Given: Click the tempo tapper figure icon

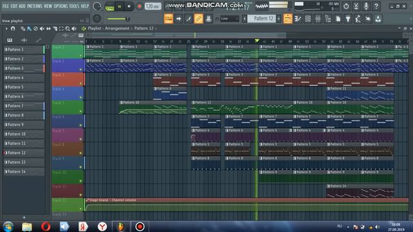Looking at the screenshot, I should 358,19.
